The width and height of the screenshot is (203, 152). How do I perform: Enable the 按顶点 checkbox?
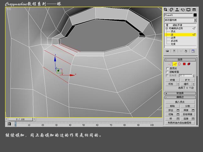[167, 68]
